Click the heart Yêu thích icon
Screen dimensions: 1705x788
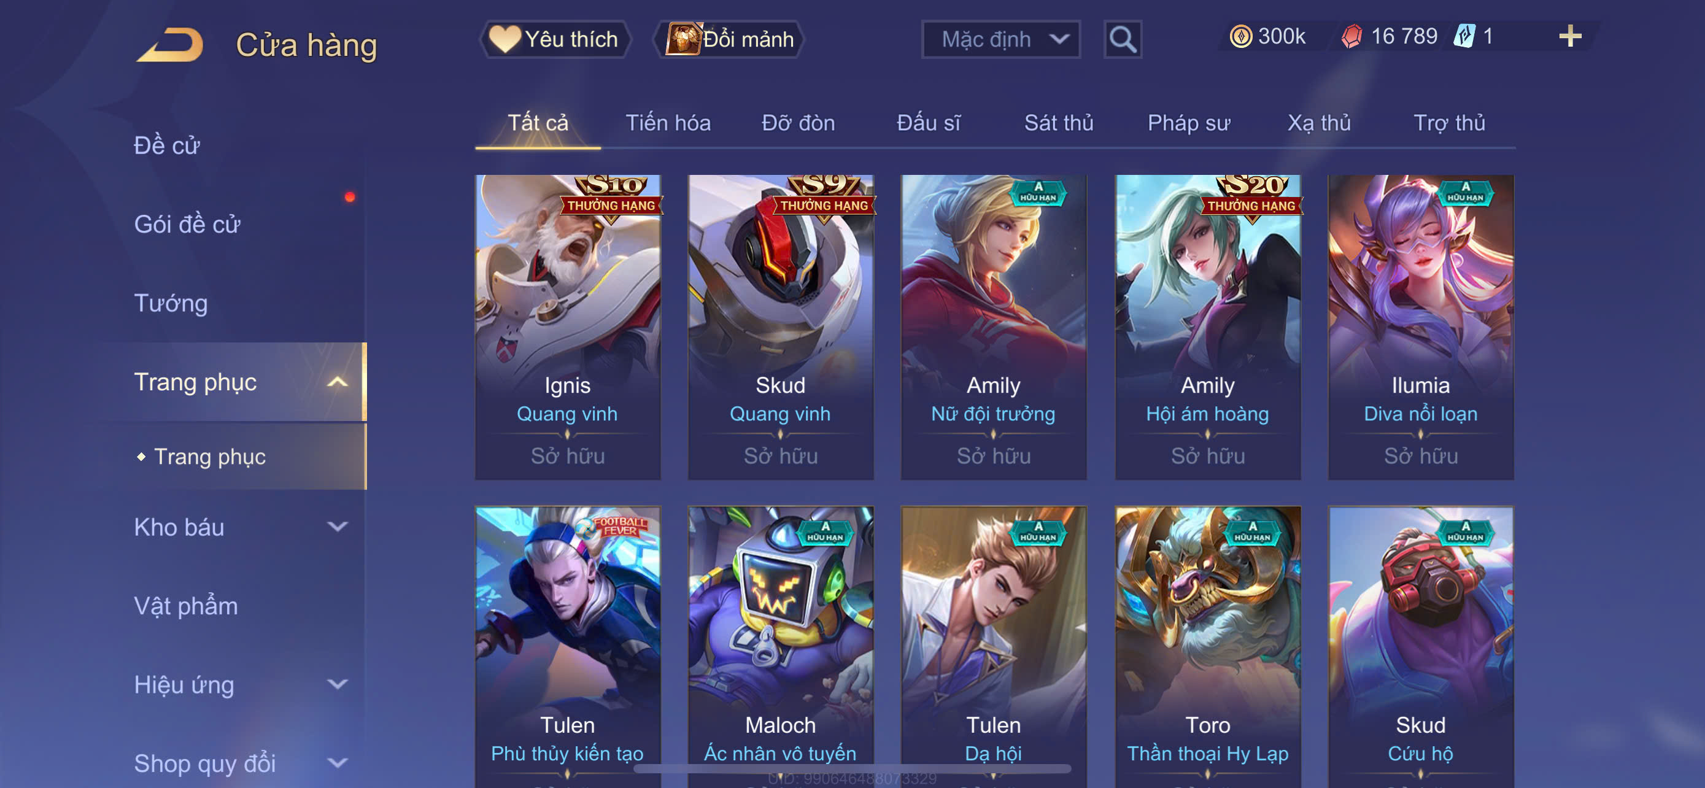(505, 39)
